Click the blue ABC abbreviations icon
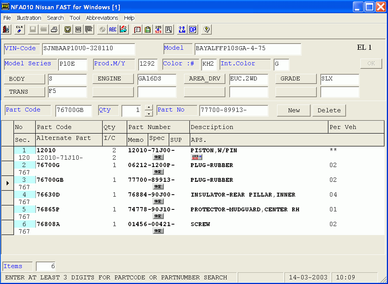This screenshot has height=284, width=388. [x=113, y=30]
